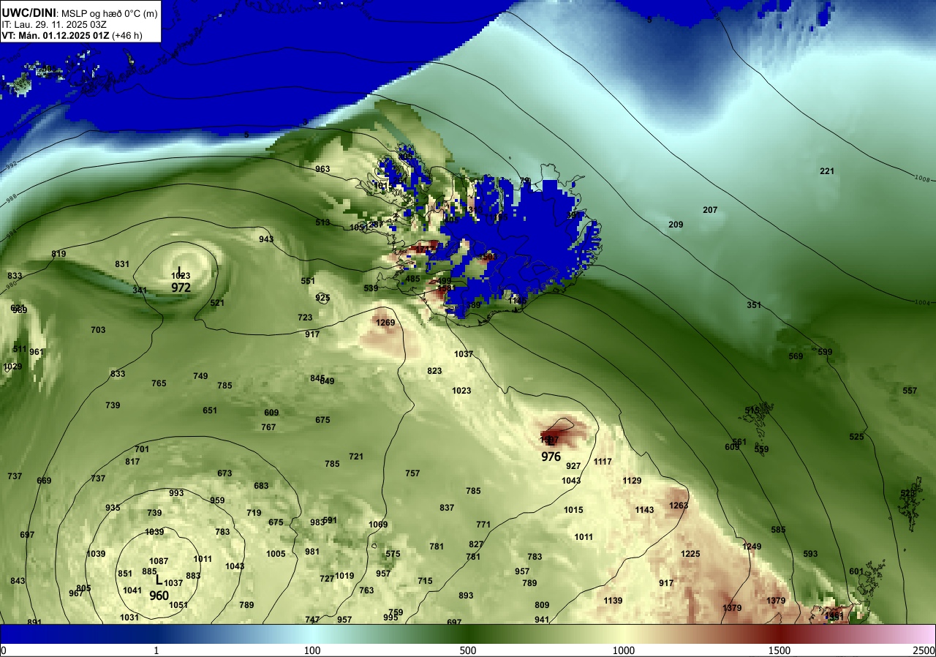
Task: Click the height value 513
Action: (322, 222)
